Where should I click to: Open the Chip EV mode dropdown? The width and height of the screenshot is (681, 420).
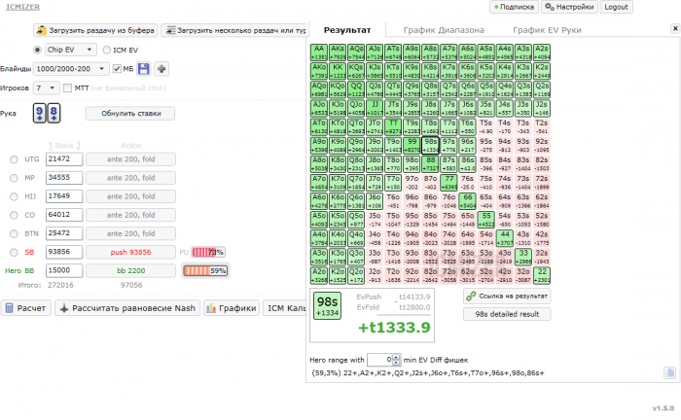(x=71, y=50)
